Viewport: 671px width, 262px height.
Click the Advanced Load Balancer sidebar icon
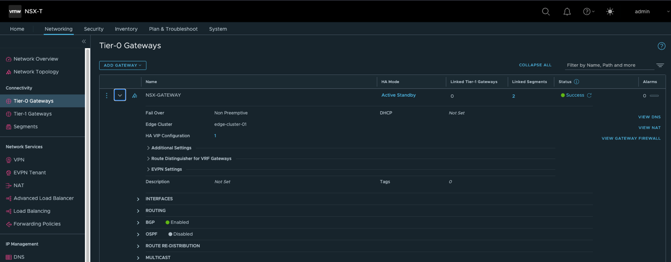coord(8,198)
